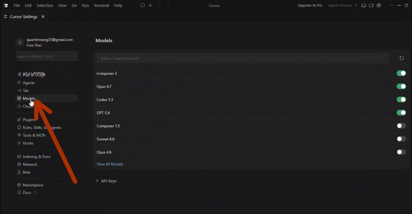
Task: Click View All Models link
Action: (110, 164)
